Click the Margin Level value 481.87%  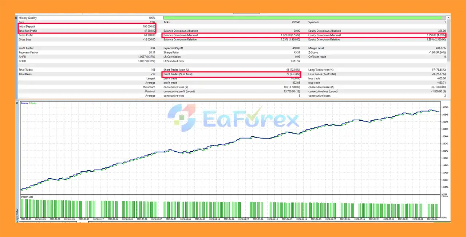(441, 48)
